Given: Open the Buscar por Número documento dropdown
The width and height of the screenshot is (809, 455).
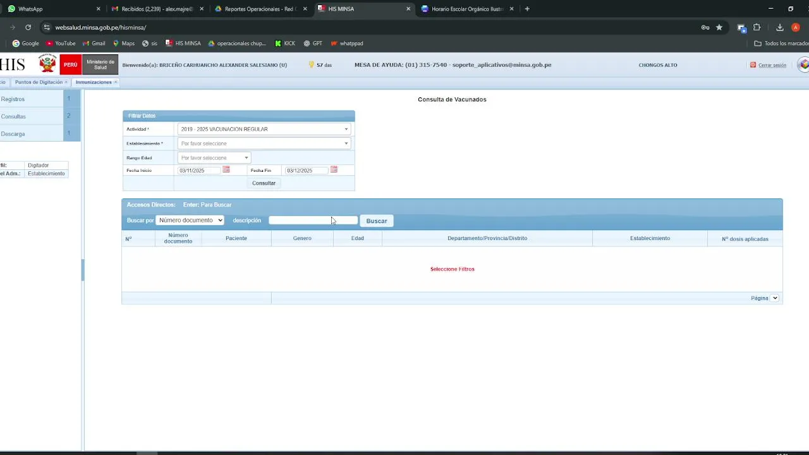Looking at the screenshot, I should click(x=190, y=220).
